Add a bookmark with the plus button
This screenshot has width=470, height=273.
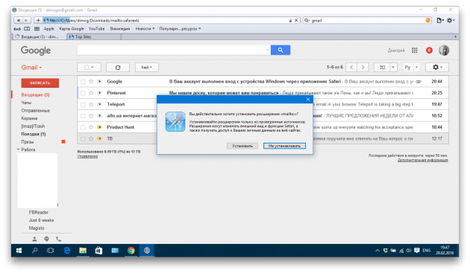coord(38,20)
